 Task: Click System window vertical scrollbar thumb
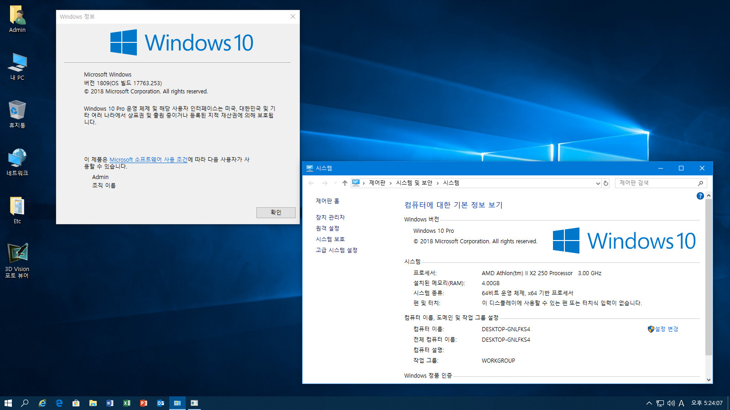click(x=709, y=277)
